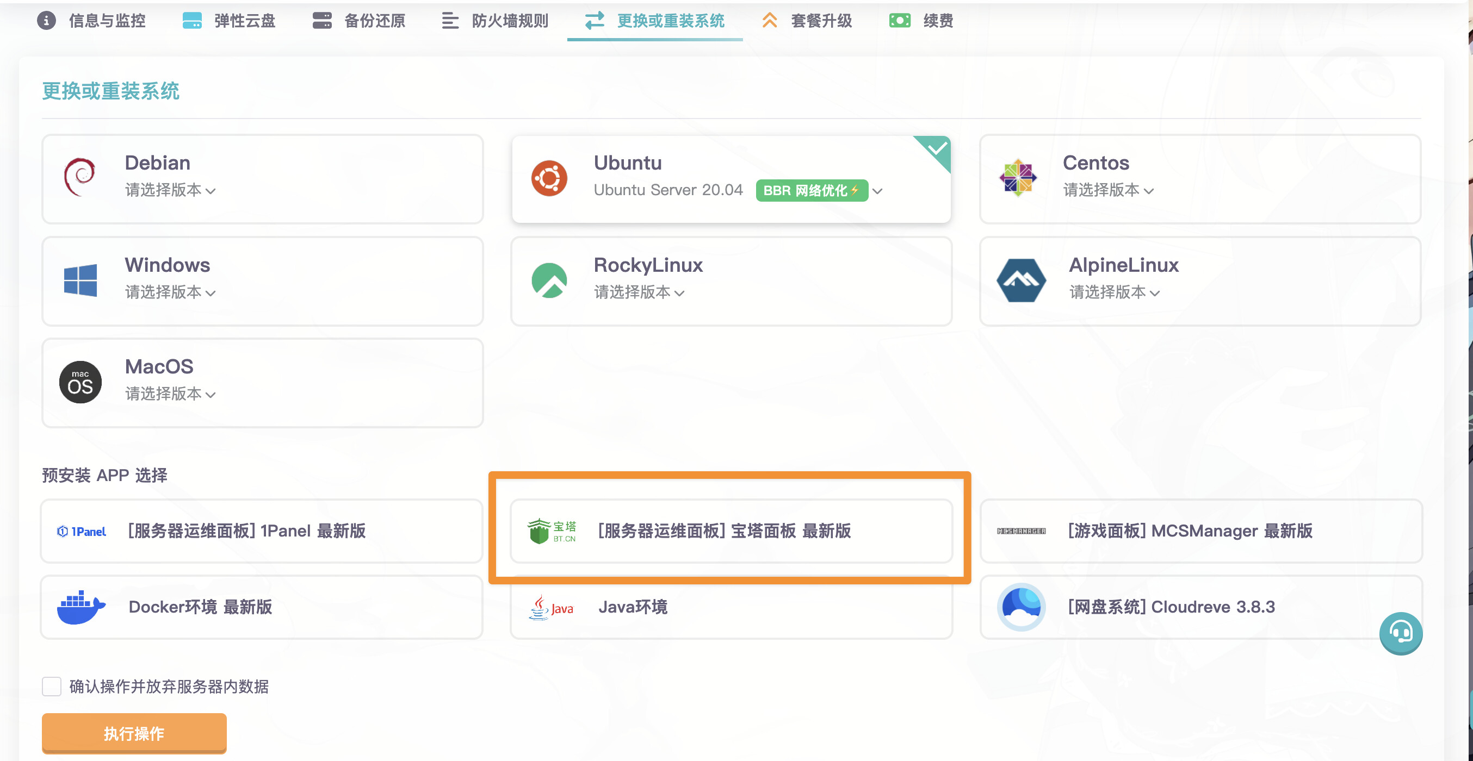1473x761 pixels.
Task: Go to 套餐升级 tab
Action: [807, 21]
